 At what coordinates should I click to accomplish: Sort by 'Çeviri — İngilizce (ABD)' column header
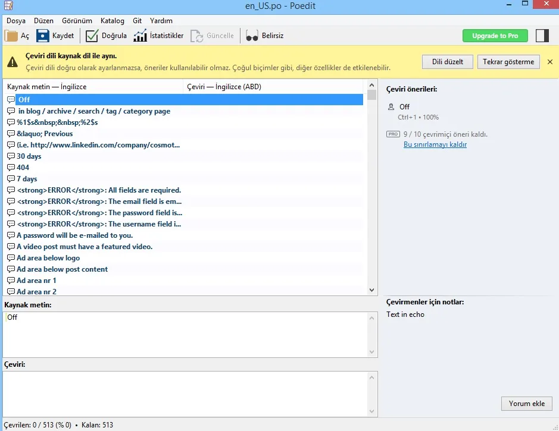[x=273, y=87]
